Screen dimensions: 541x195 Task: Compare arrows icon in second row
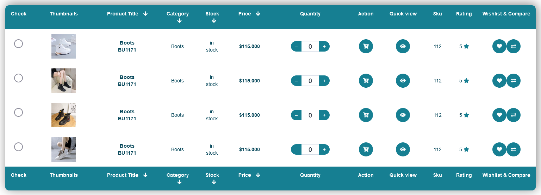coord(513,81)
